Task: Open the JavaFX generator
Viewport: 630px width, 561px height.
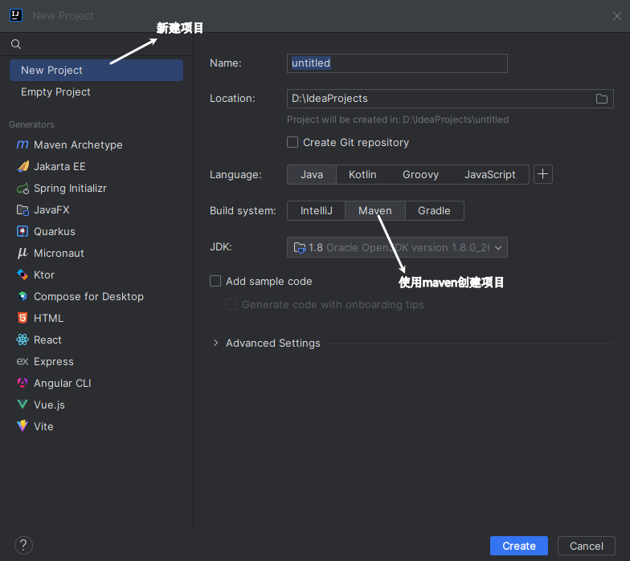Action: (51, 210)
